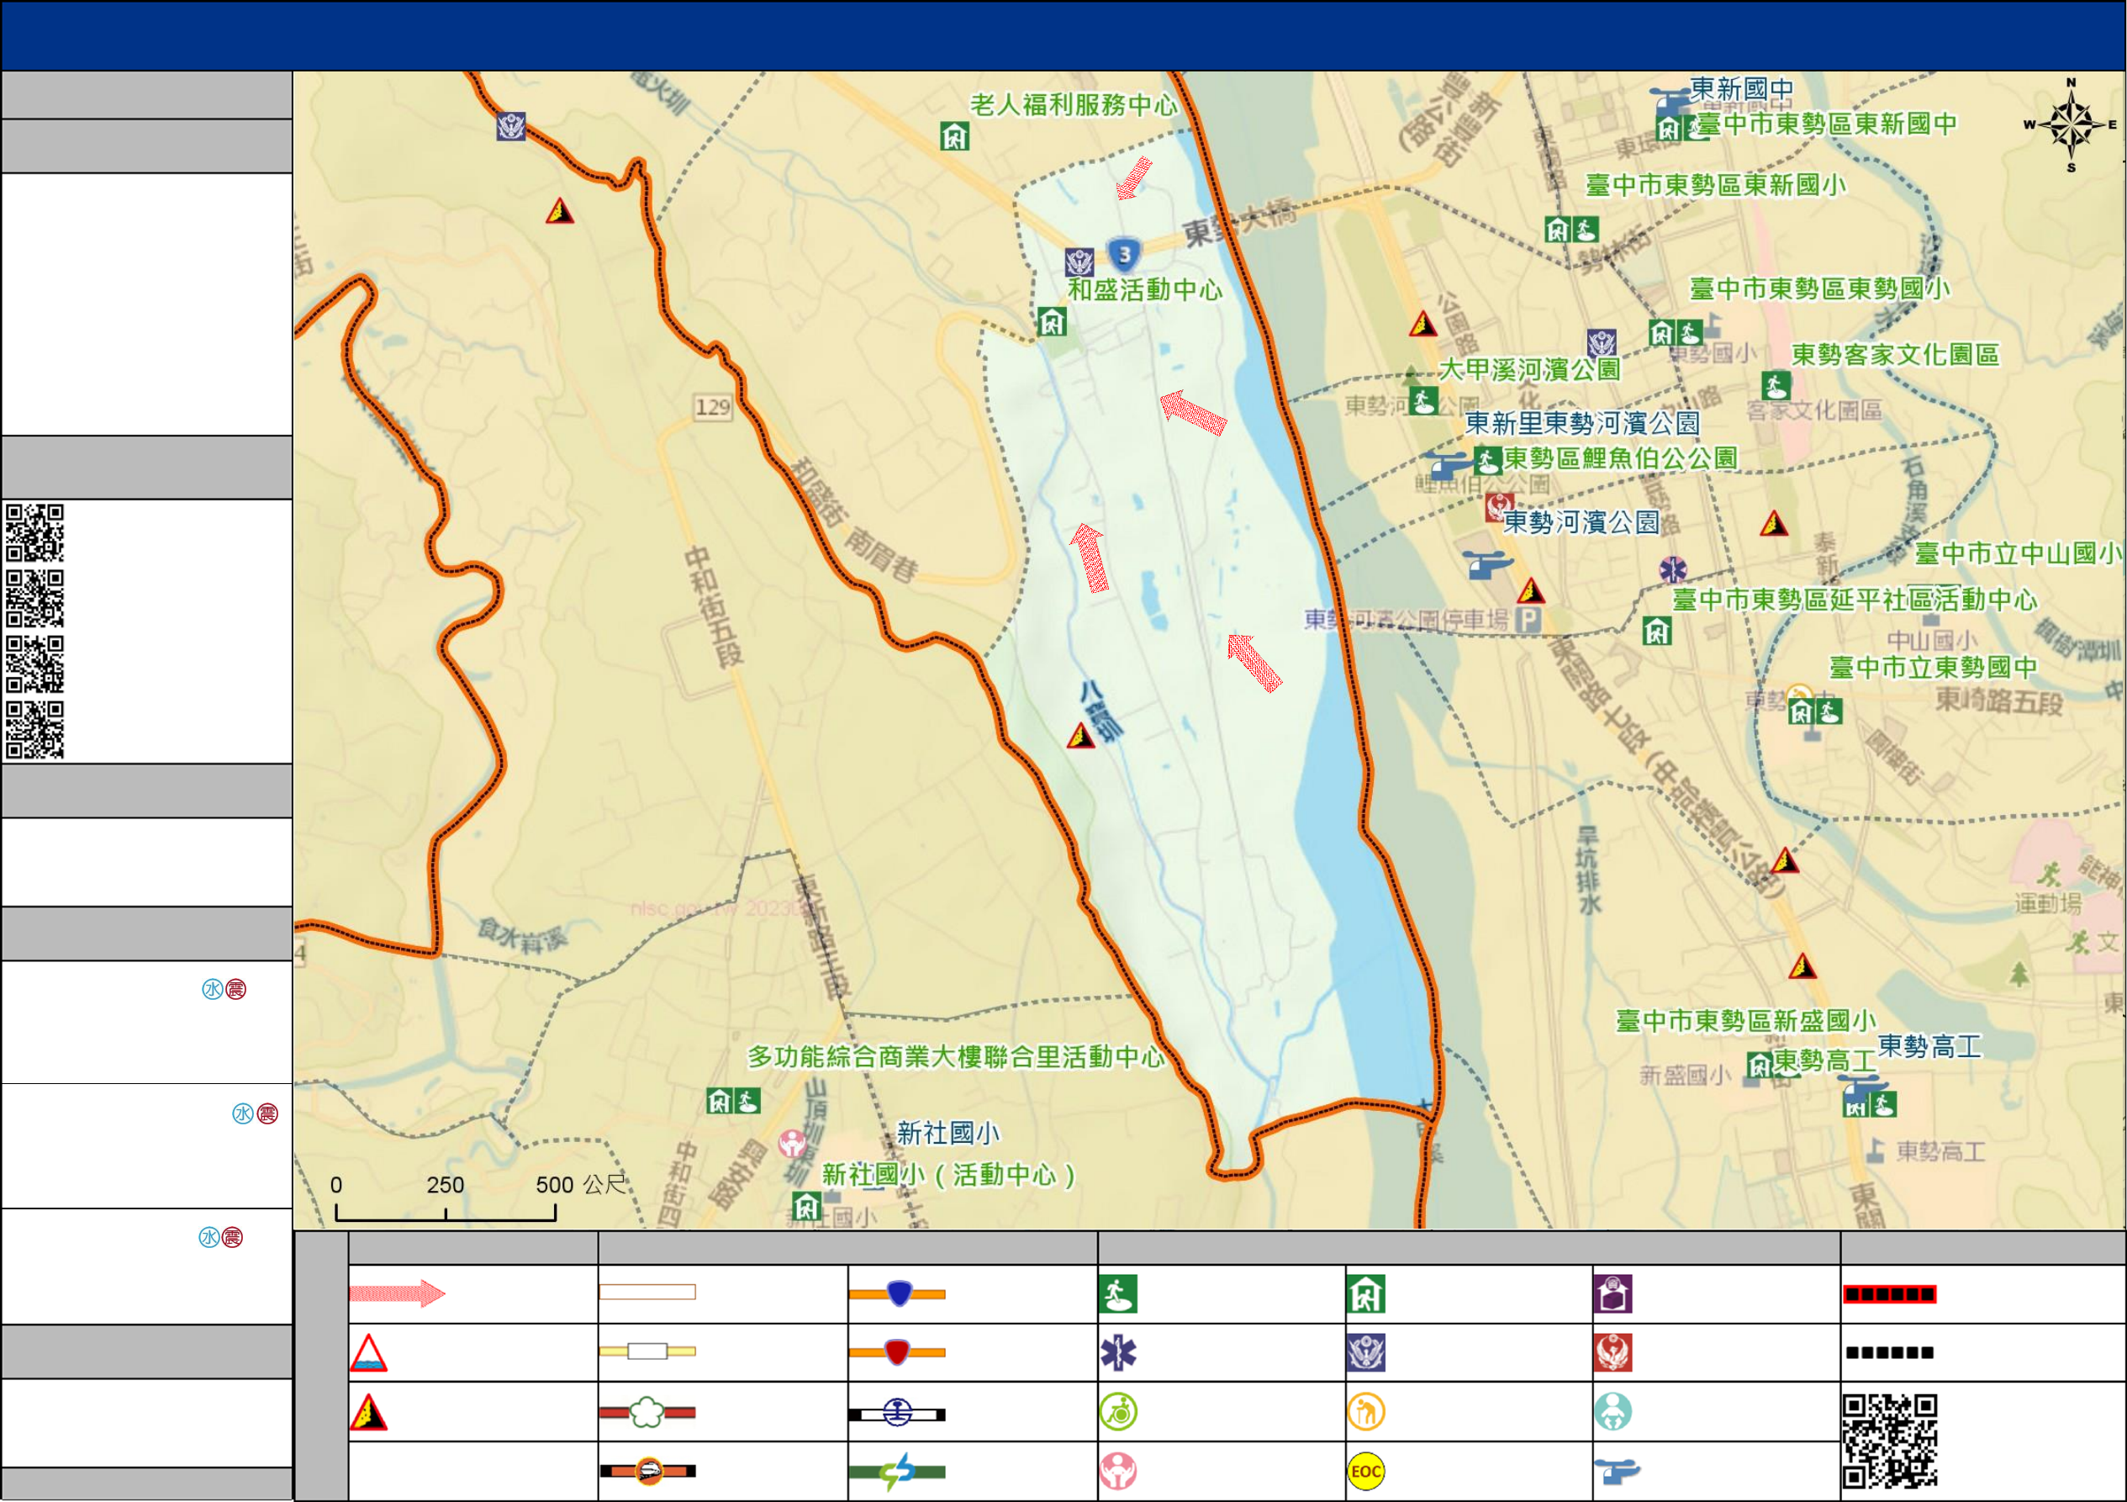Click green wheelchair icon in legend
2127x1502 pixels.
point(1118,1412)
